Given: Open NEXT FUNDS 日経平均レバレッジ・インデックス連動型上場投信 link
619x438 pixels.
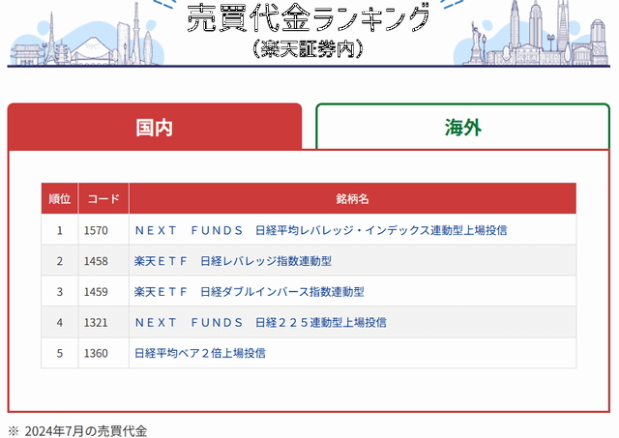Looking at the screenshot, I should (x=321, y=230).
